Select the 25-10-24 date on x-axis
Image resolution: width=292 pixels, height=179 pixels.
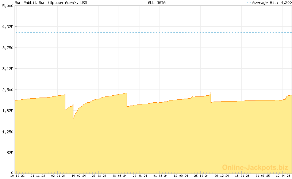pos(201,176)
